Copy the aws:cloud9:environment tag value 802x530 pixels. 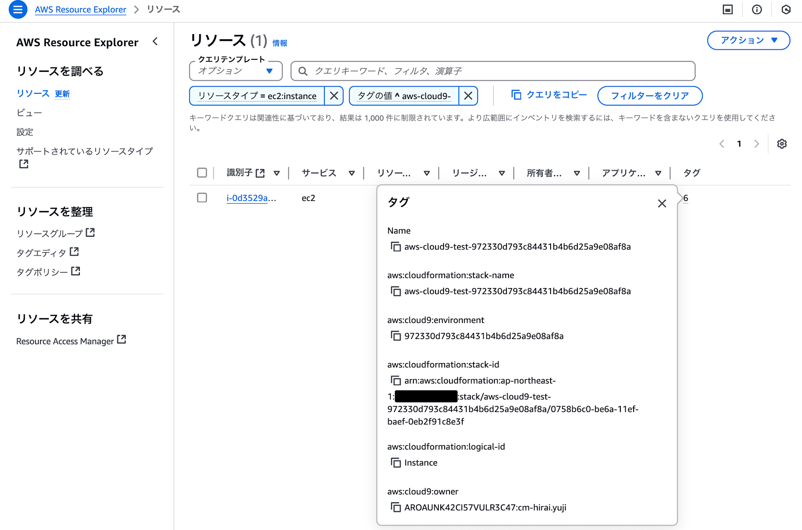coord(396,336)
